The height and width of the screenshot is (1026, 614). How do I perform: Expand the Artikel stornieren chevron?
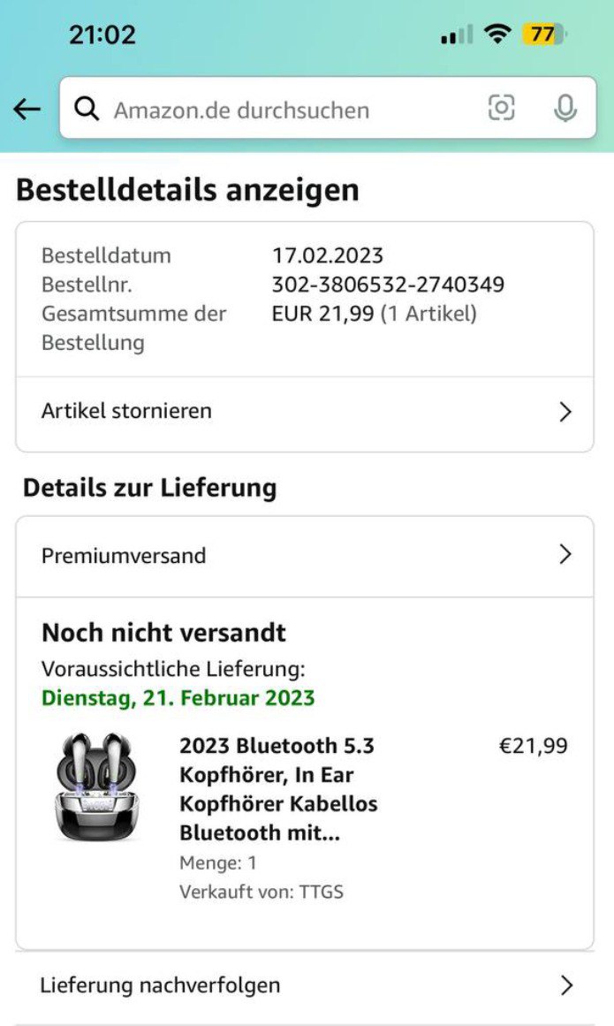click(566, 412)
